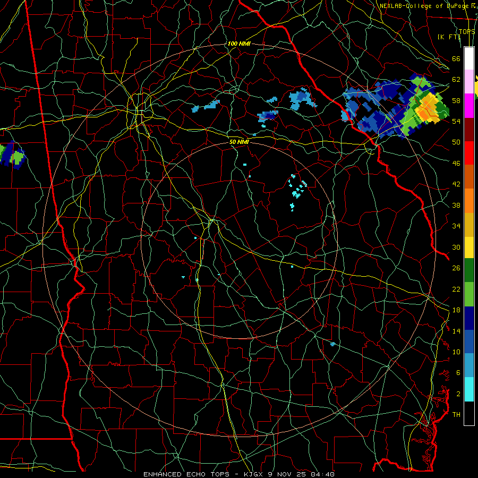Click the 100 NMI range ring label
The image size is (478, 478).
click(239, 44)
